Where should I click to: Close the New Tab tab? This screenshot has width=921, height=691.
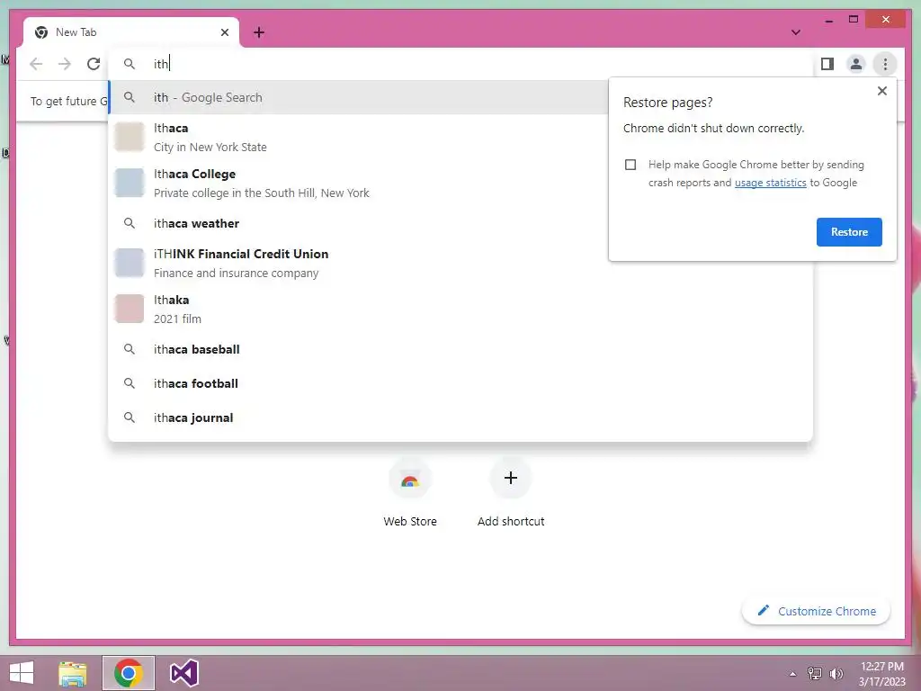(224, 32)
